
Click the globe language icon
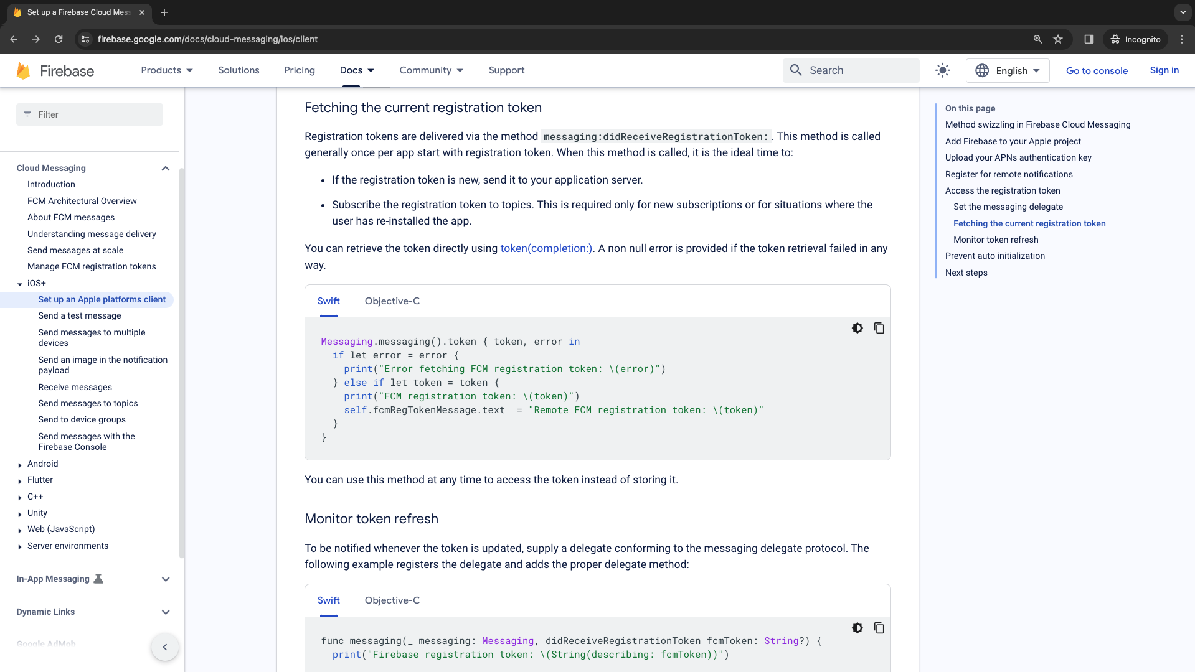pyautogui.click(x=982, y=70)
